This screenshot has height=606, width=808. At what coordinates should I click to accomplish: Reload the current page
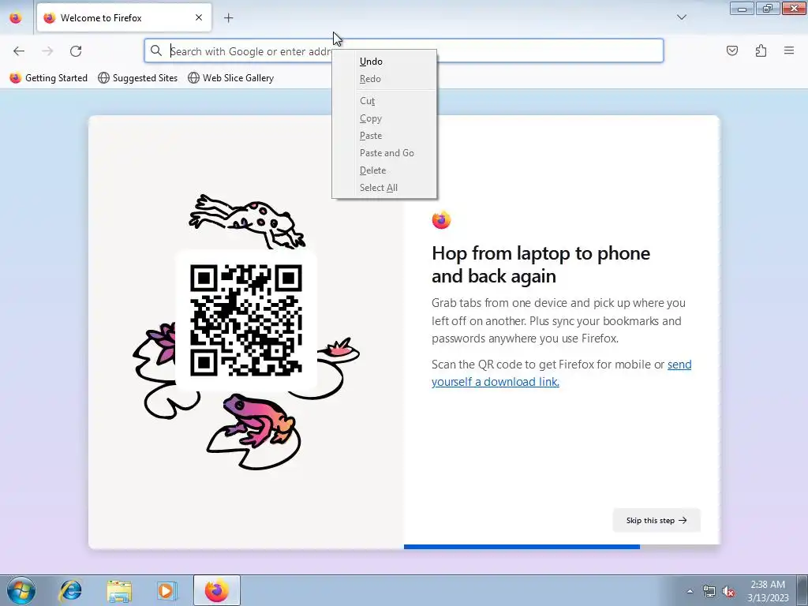(76, 50)
